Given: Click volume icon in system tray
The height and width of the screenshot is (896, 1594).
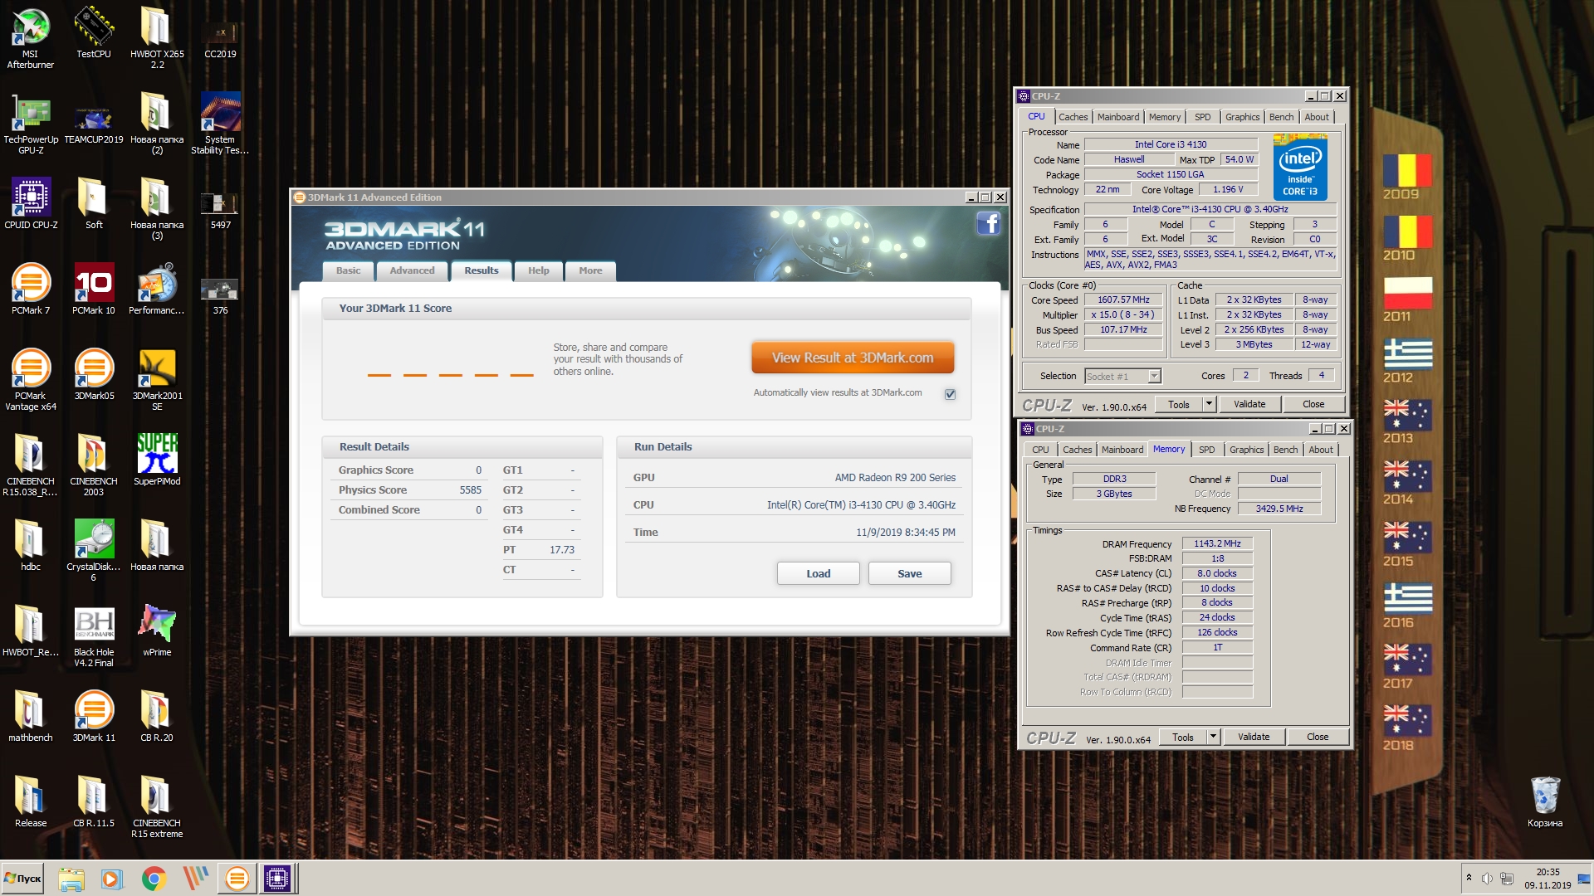Looking at the screenshot, I should click(1487, 878).
